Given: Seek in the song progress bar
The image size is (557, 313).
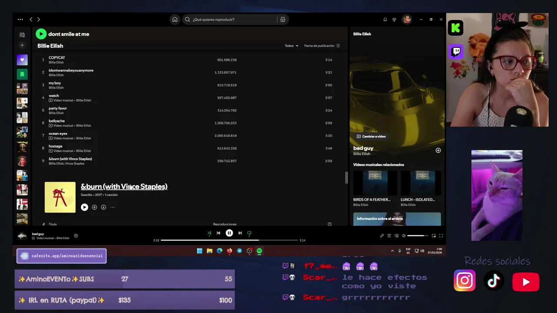Looking at the screenshot, I should click(x=229, y=240).
